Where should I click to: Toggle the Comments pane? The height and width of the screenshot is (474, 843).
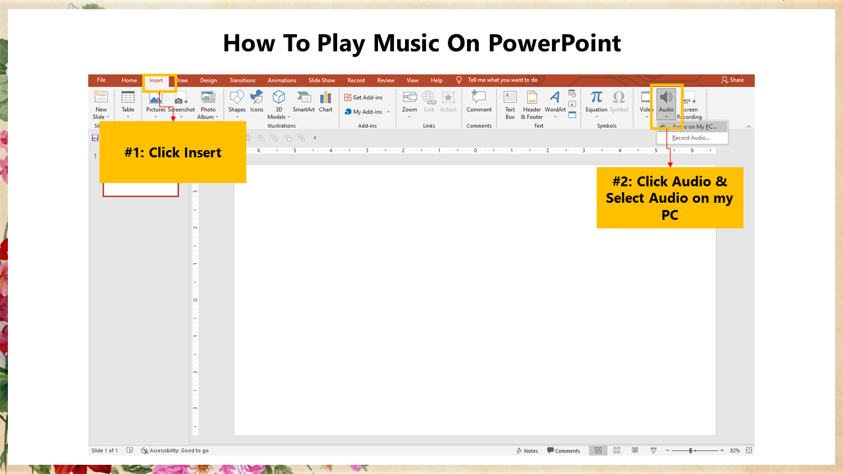[563, 451]
